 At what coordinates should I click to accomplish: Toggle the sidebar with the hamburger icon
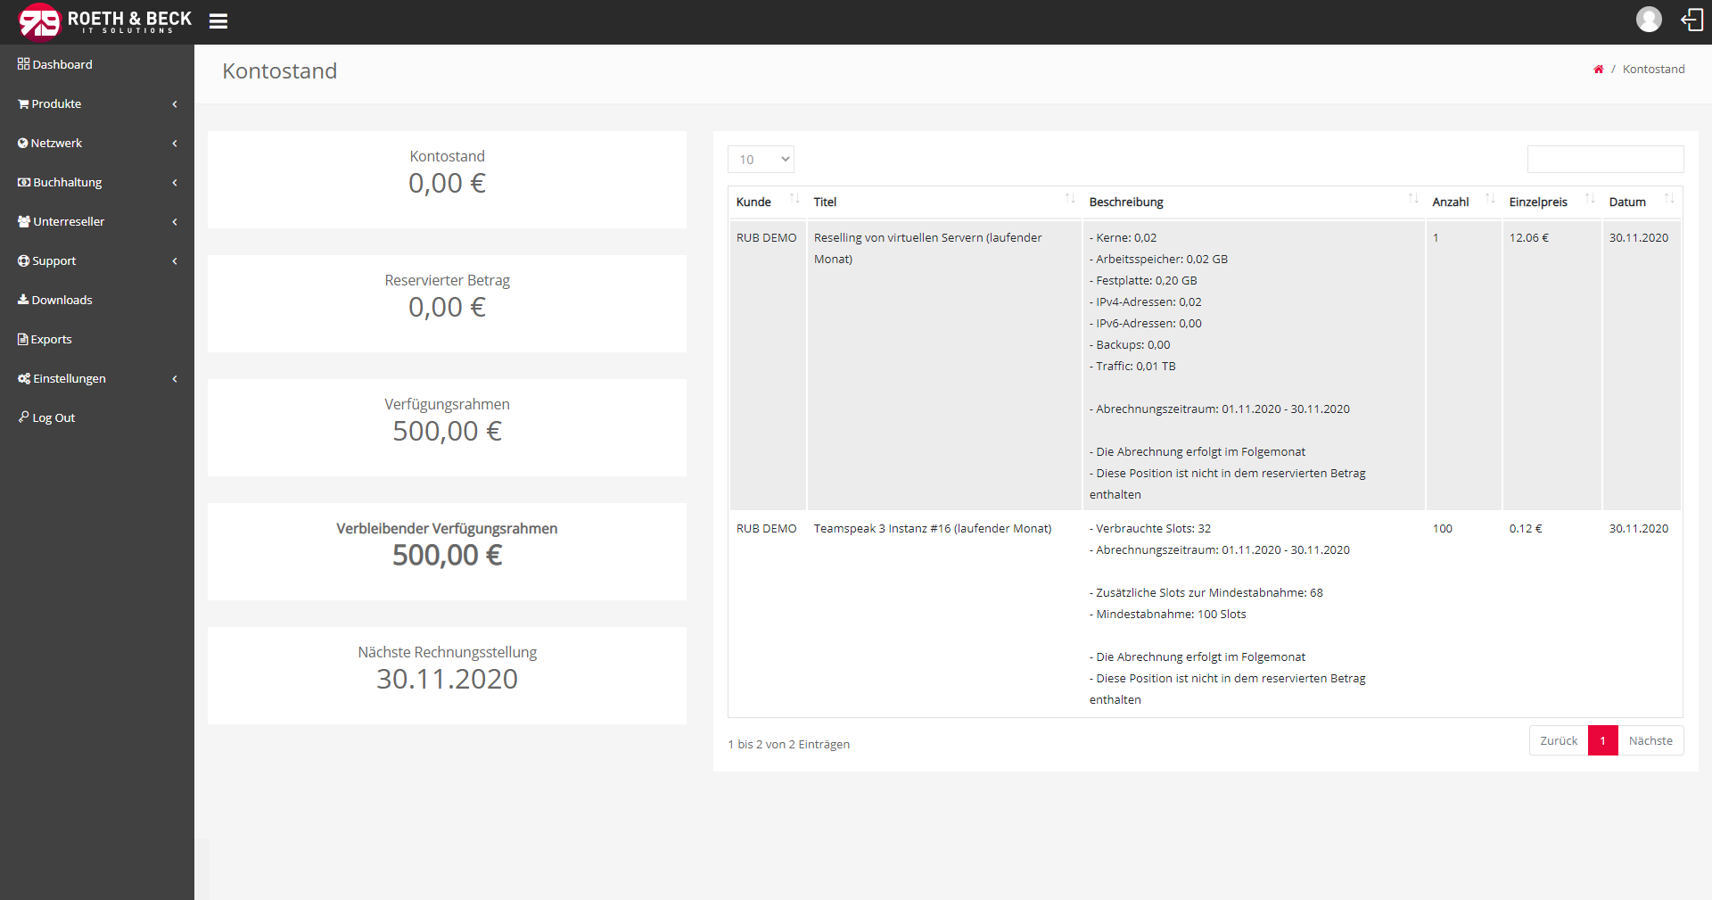[218, 21]
